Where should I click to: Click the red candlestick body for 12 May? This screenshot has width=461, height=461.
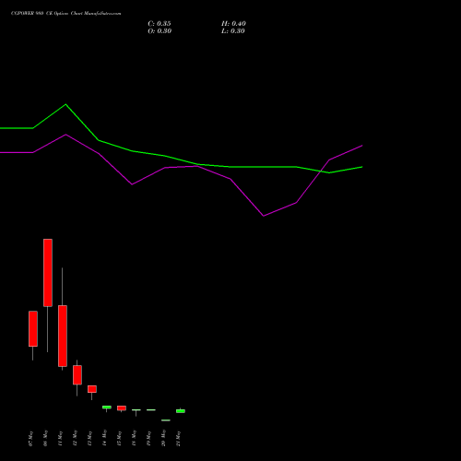[77, 375]
